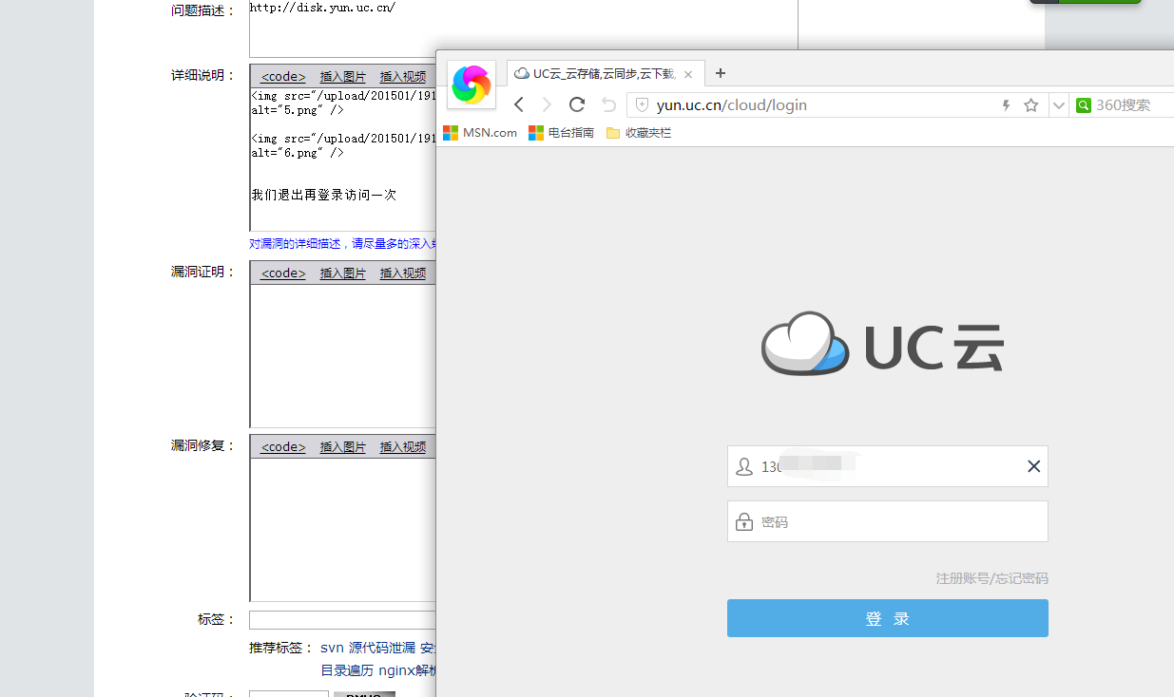Viewport: 1174px width, 697px height.
Task: Focus the 密码 password field
Action: [888, 521]
